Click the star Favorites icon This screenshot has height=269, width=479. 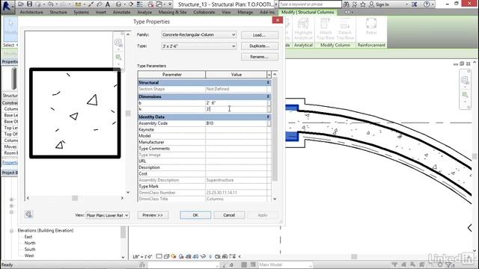(362, 4)
